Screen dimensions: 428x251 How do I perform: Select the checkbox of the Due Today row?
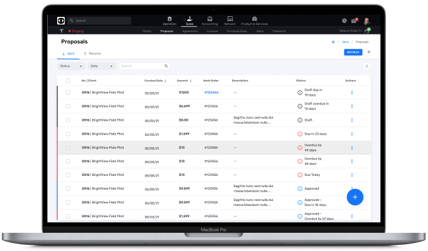pyautogui.click(x=68, y=175)
